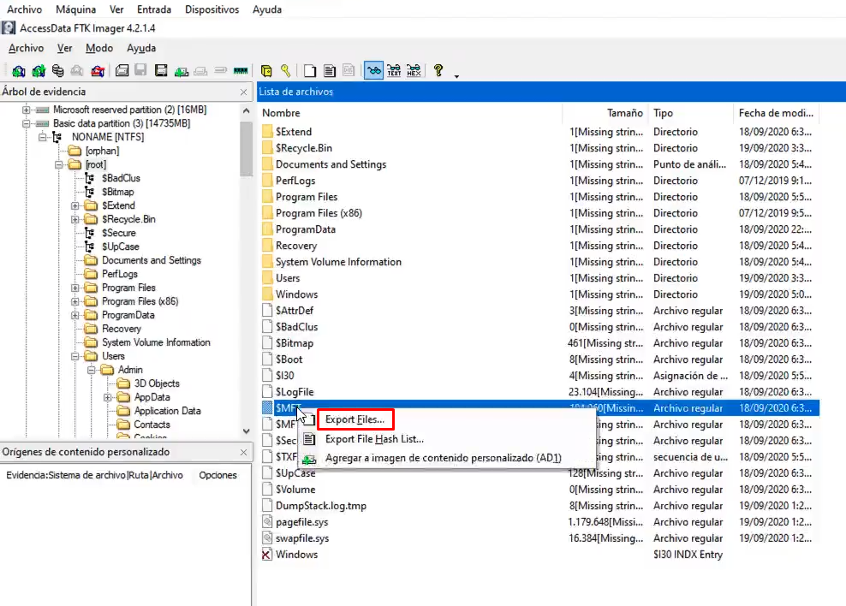
Task: Click the FTK Imager title bar application icon
Action: tap(9, 28)
